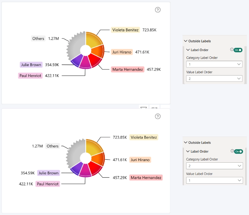This screenshot has height=215, width=249.
Task: Toggle off Label Order in top panel
Action: tap(238, 50)
